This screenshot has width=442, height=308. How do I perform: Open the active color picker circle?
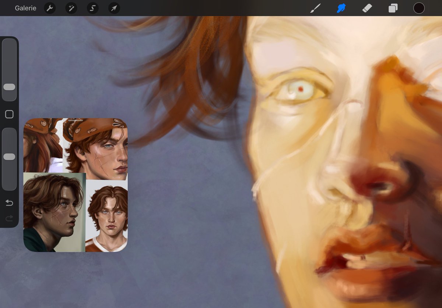[419, 8]
